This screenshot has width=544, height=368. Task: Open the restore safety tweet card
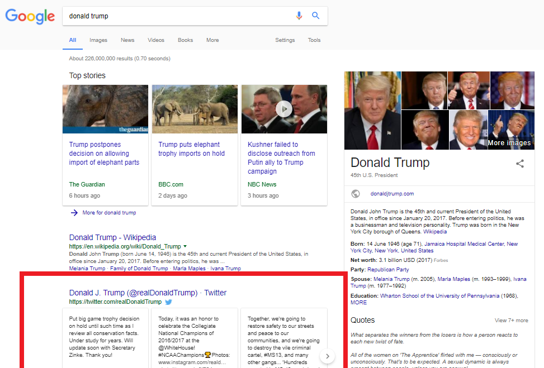coord(284,338)
